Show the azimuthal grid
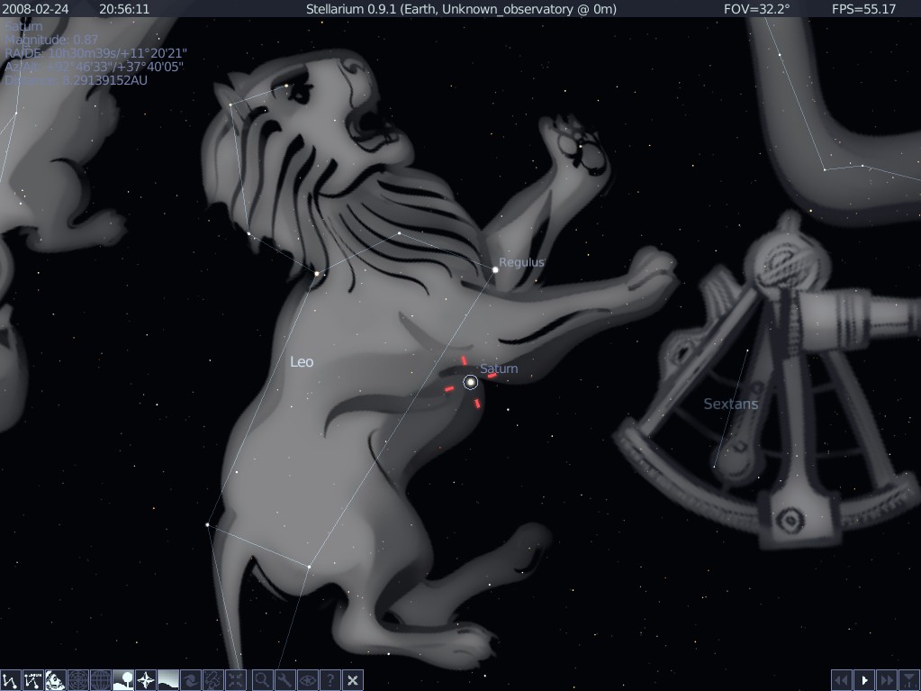Viewport: 921px width, 691px height. 78,680
